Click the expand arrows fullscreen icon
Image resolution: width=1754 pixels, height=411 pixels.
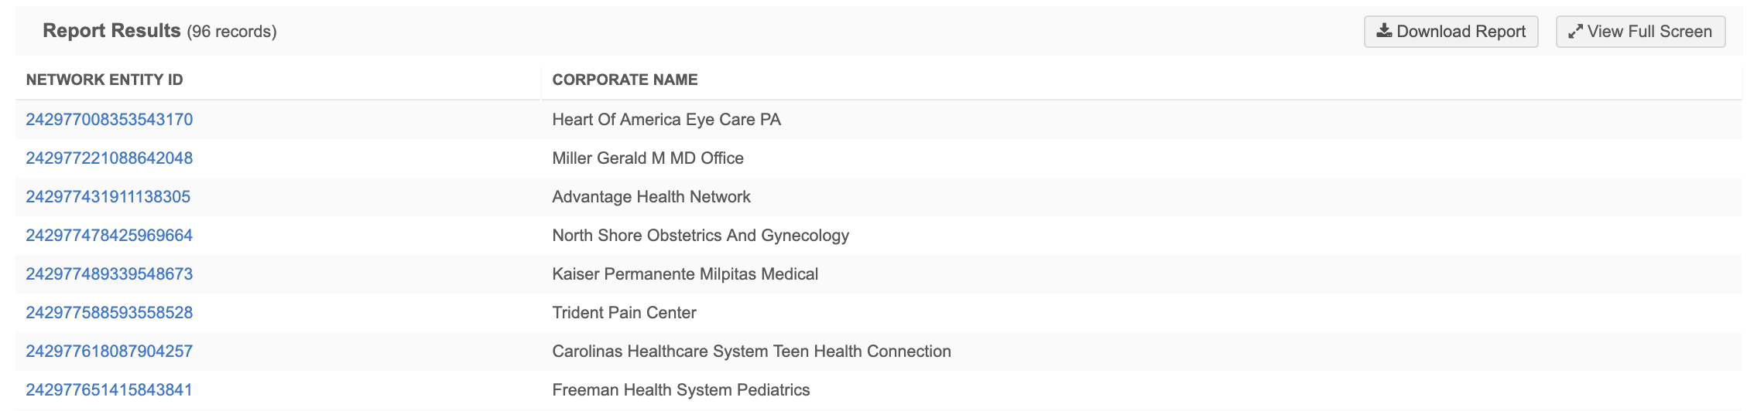click(1575, 32)
